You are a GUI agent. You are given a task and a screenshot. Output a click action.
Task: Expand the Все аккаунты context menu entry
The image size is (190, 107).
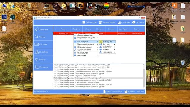click(x=86, y=42)
